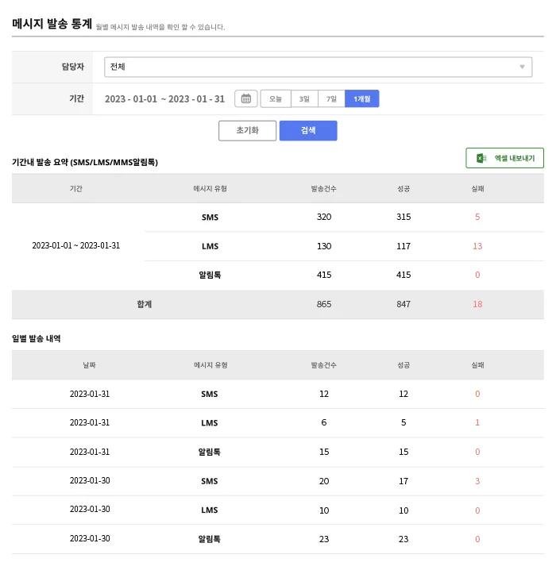Screen dimensions: 556x570
Task: Click the total failure count 18
Action: click(477, 304)
